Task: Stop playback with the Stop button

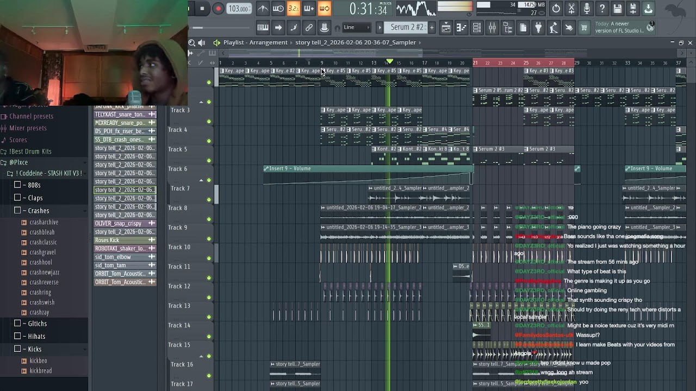Action: coord(202,8)
